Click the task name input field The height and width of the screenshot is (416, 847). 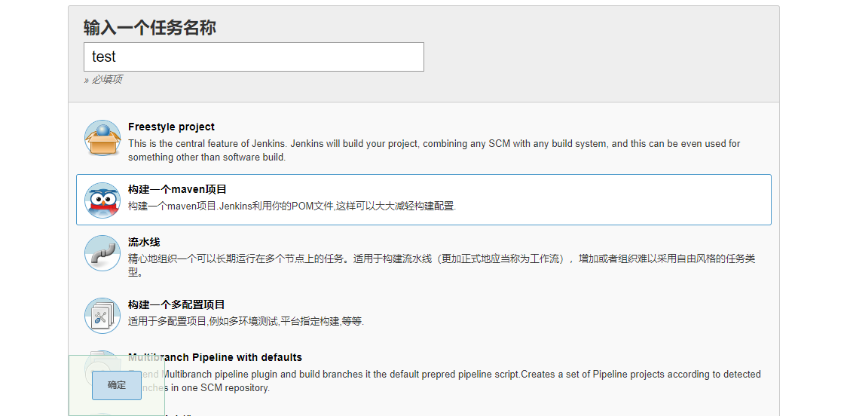[x=253, y=57]
